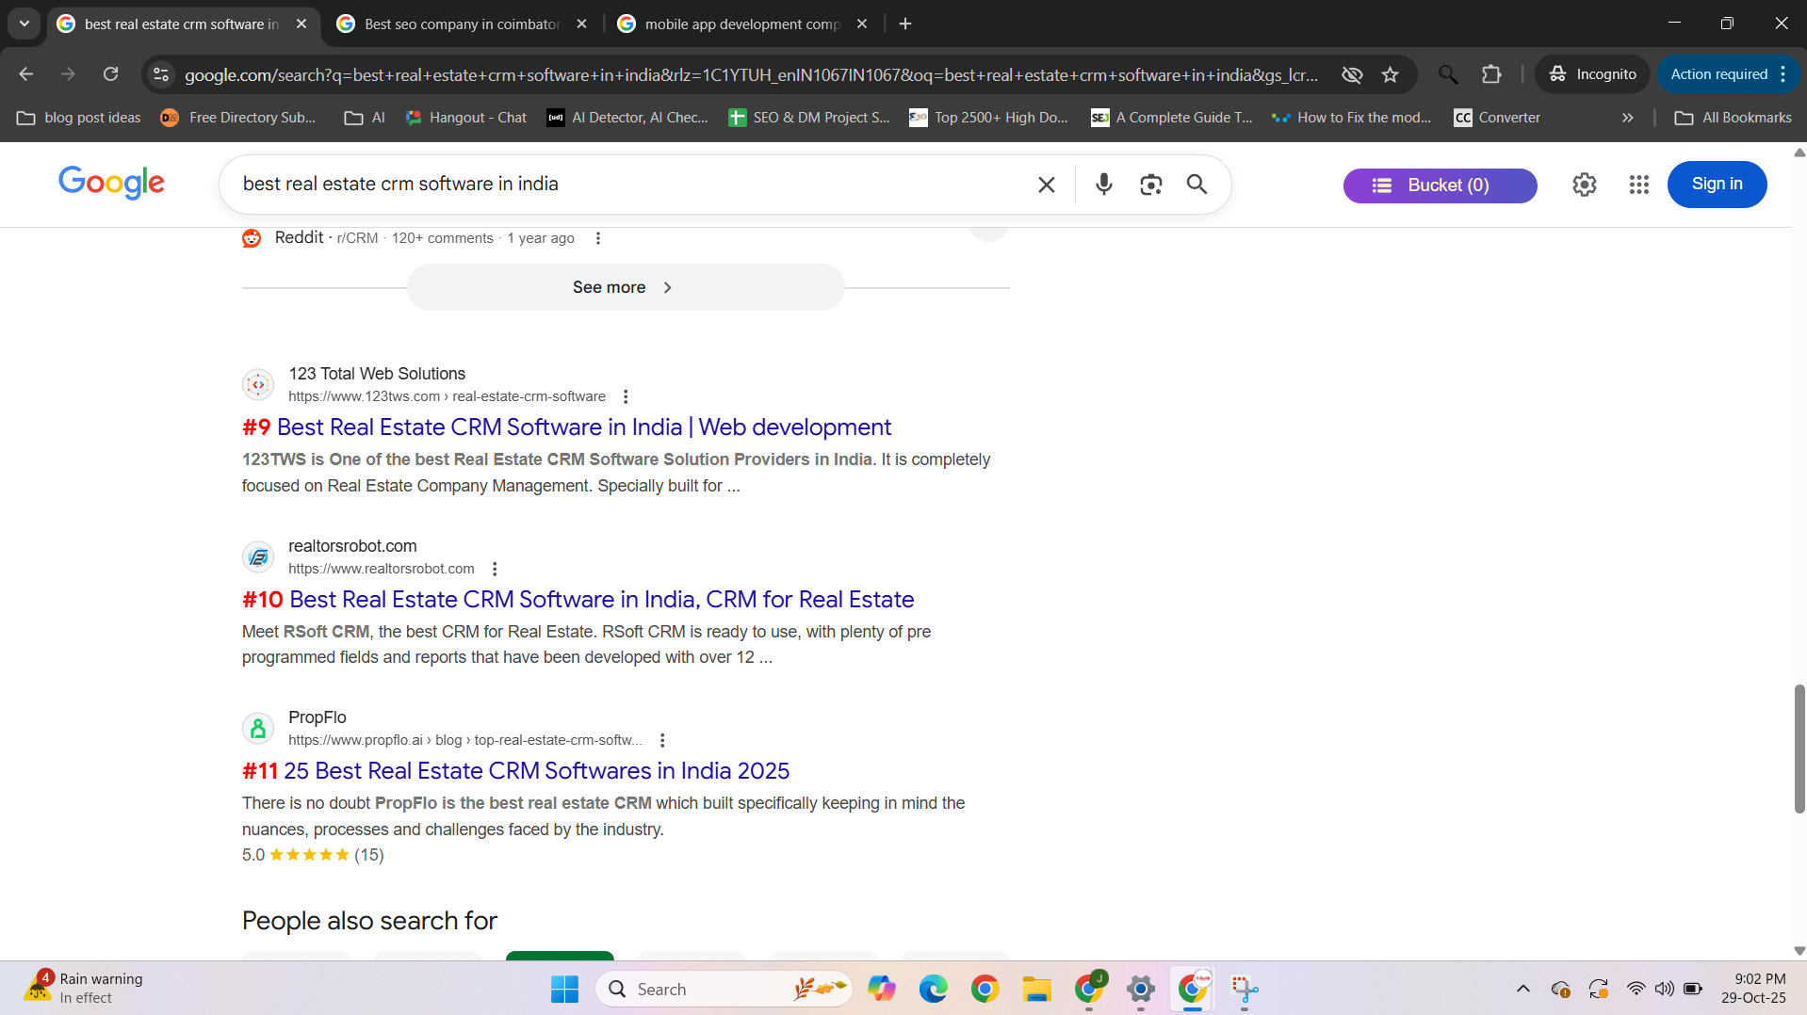The width and height of the screenshot is (1807, 1015).
Task: Open the Bucket (0) list button
Action: coord(1439,185)
